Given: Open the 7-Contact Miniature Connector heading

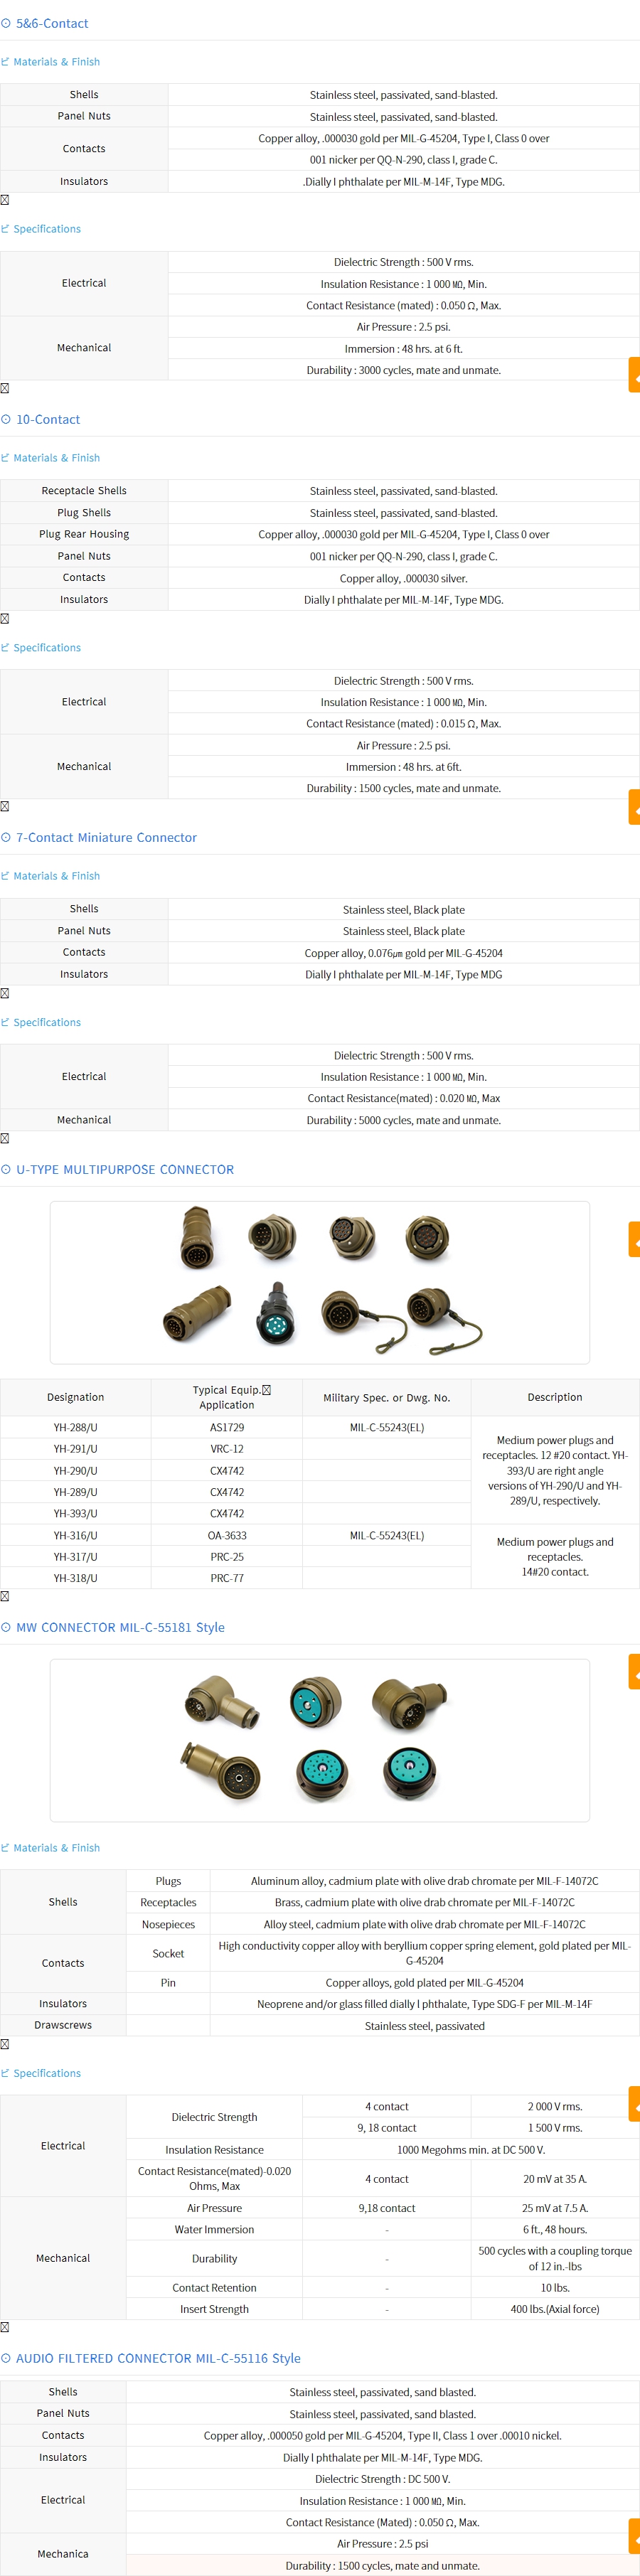Looking at the screenshot, I should pyautogui.click(x=106, y=837).
